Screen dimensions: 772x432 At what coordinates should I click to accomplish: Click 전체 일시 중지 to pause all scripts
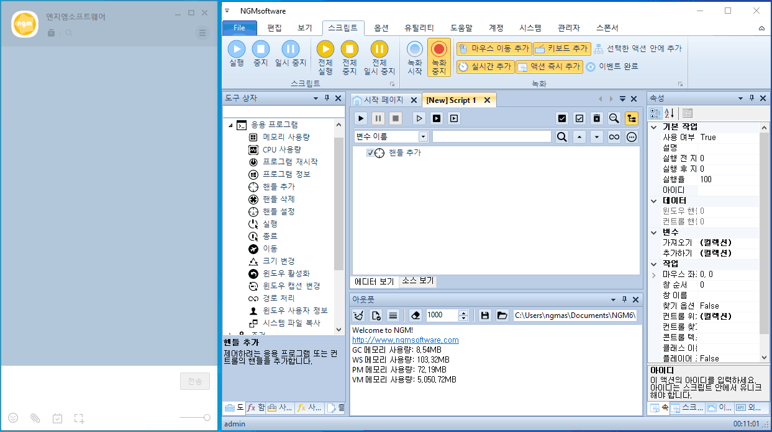coord(379,58)
